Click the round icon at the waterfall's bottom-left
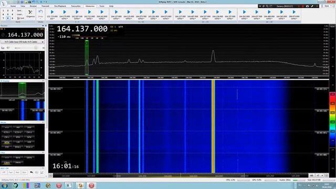The image size is (336, 189). click(50, 175)
